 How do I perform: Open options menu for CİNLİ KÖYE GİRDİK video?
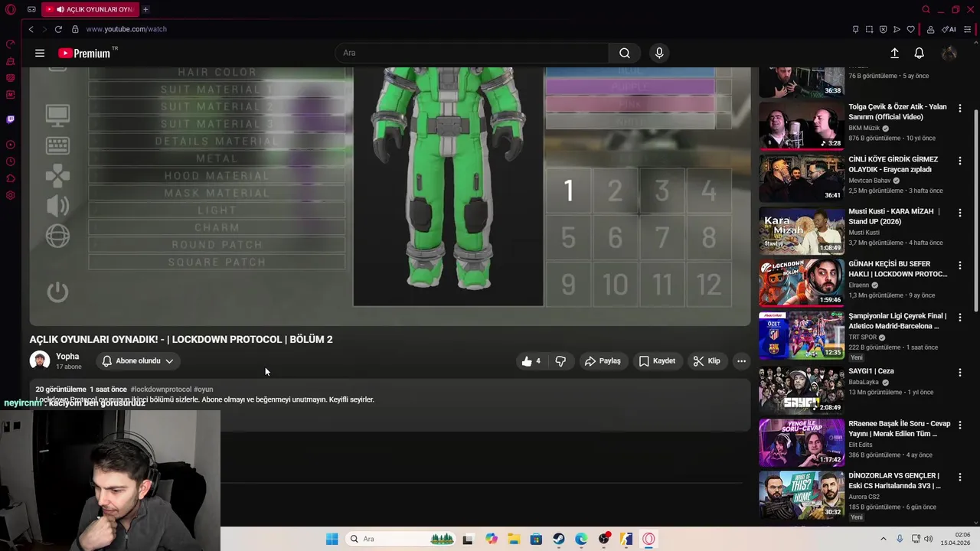pyautogui.click(x=959, y=161)
